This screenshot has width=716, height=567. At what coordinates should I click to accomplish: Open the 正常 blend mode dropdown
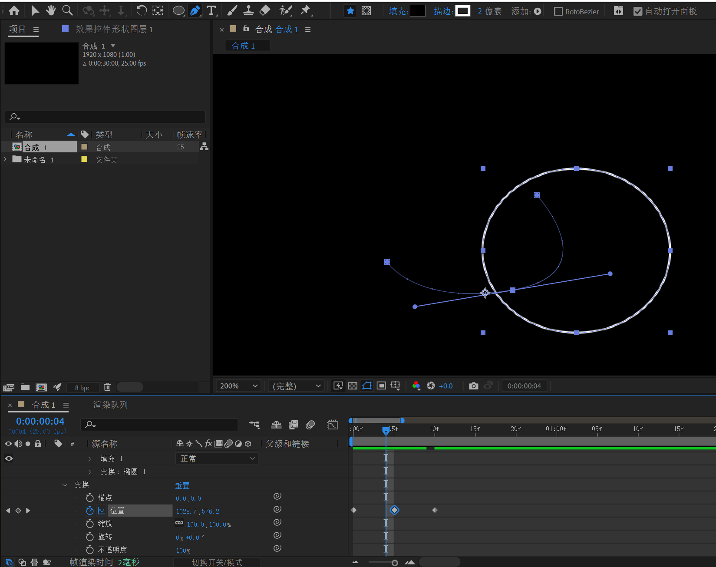click(217, 458)
